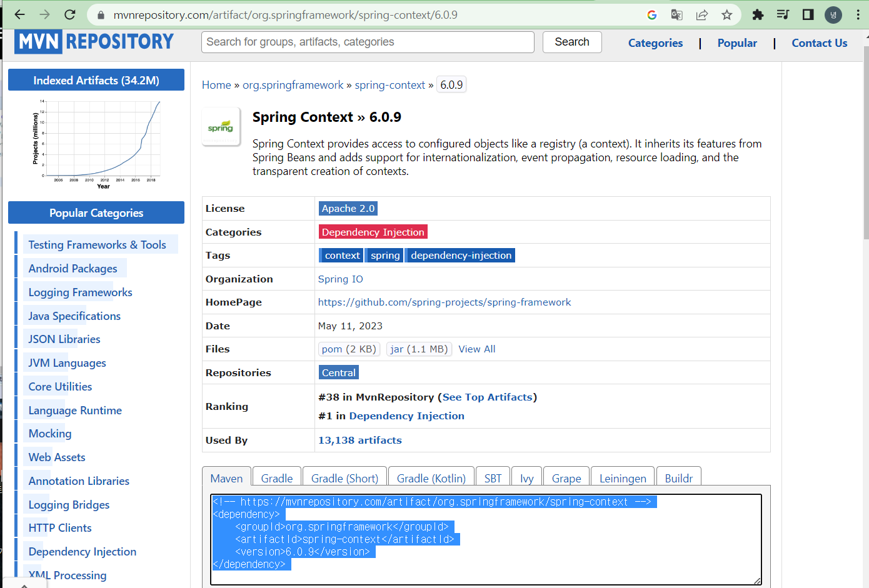Open Contact Us page

[820, 43]
